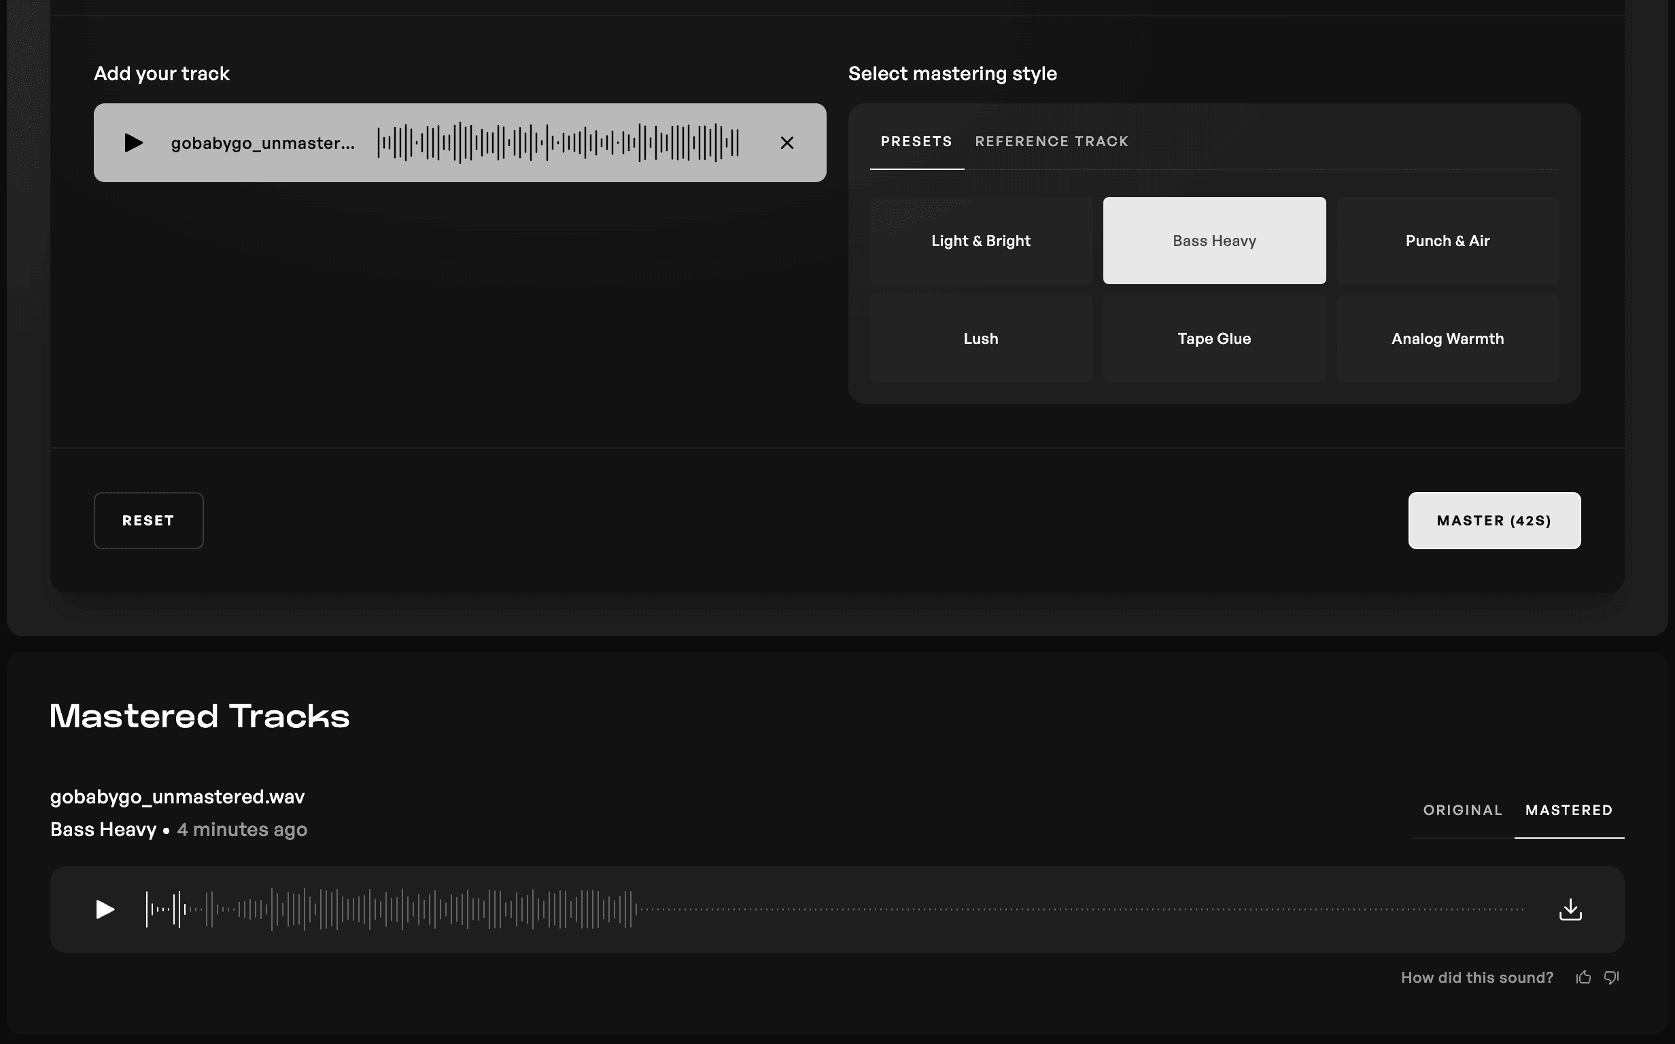Select the Lush mastering preset
The width and height of the screenshot is (1675, 1044).
(981, 338)
